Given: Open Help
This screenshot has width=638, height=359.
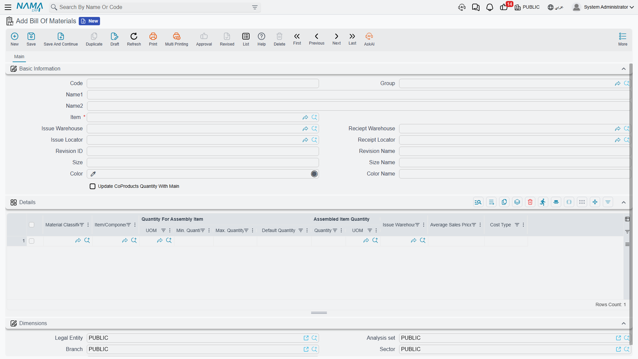Looking at the screenshot, I should (262, 39).
